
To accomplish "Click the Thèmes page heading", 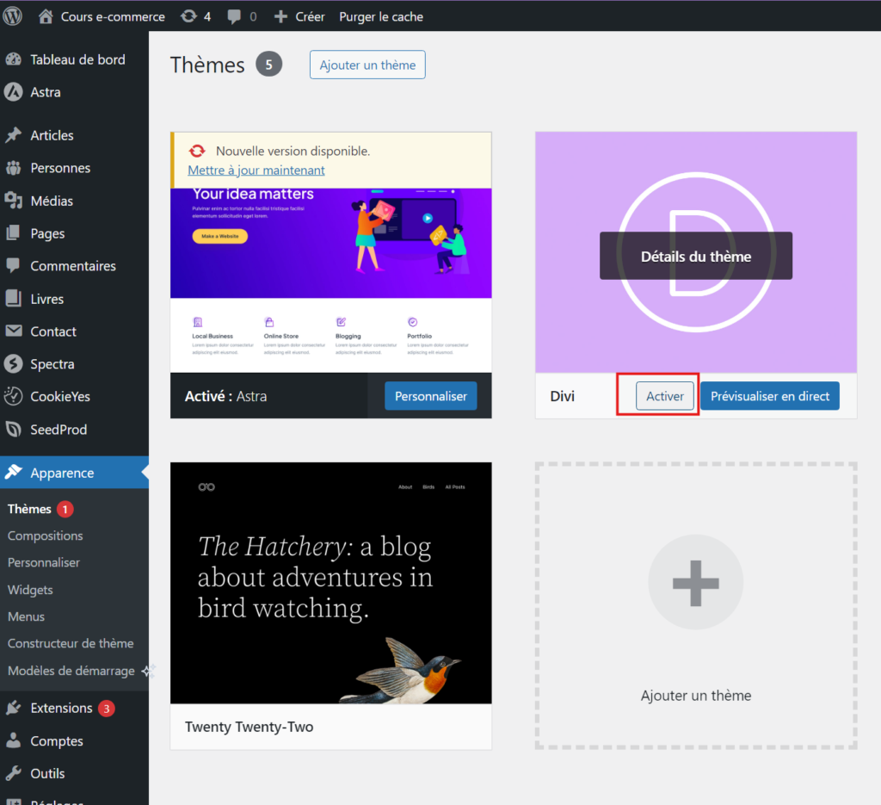I will 207,65.
